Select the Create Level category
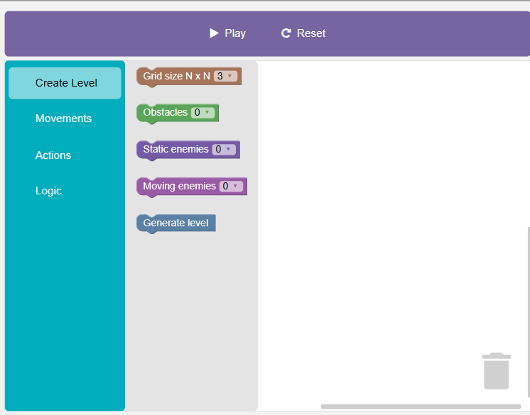The image size is (530, 415). click(x=65, y=83)
